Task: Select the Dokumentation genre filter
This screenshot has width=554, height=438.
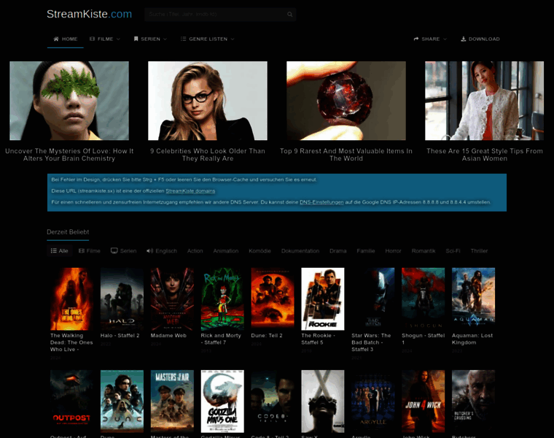Action: (300, 251)
